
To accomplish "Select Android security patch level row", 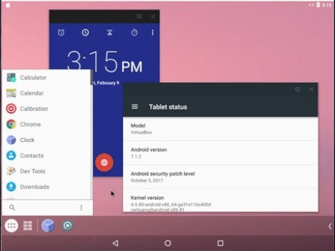I will (x=221, y=177).
